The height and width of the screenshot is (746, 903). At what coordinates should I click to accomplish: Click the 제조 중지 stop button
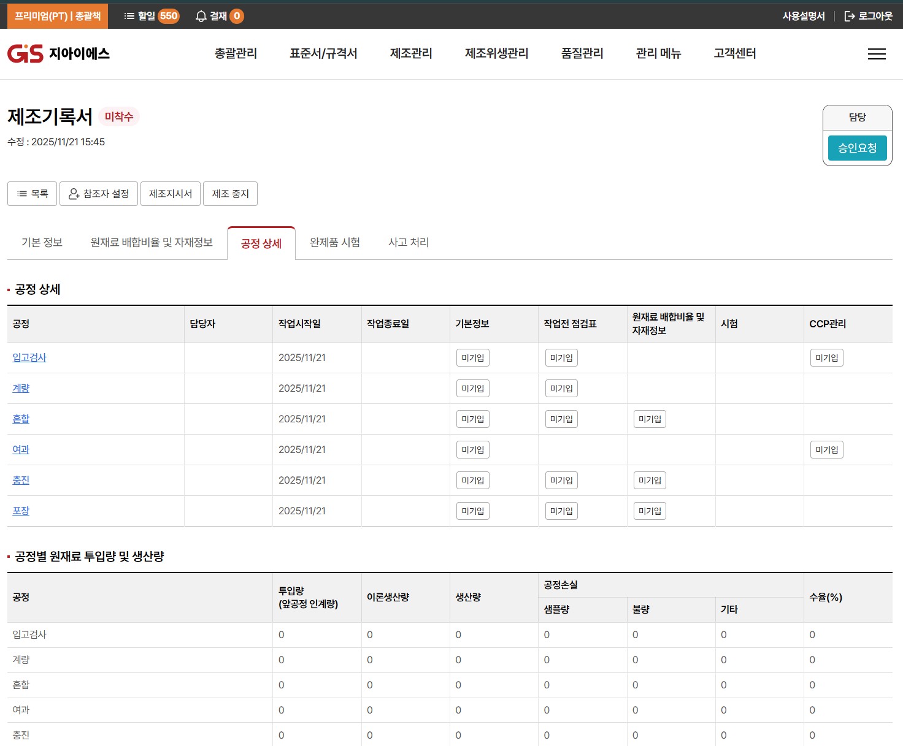pyautogui.click(x=231, y=194)
